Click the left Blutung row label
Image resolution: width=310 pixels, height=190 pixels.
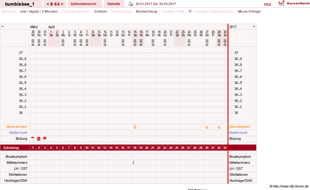coord(21,139)
